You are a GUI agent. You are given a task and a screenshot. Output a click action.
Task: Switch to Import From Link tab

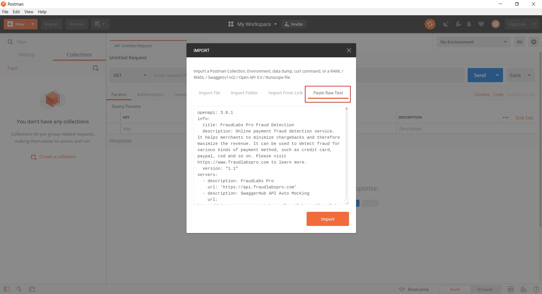click(x=285, y=93)
